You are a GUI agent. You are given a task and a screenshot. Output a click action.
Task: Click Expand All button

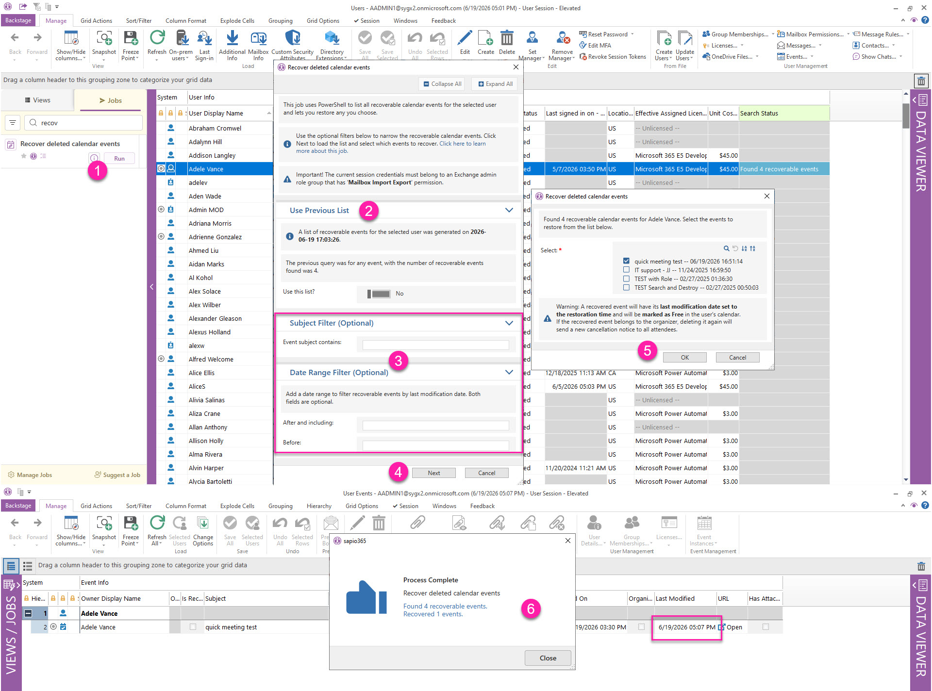click(495, 84)
